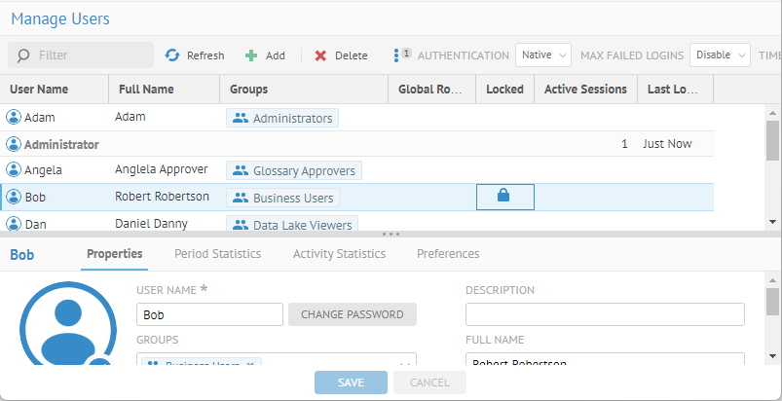
Task: Click the green plus Add icon
Action: click(x=251, y=55)
